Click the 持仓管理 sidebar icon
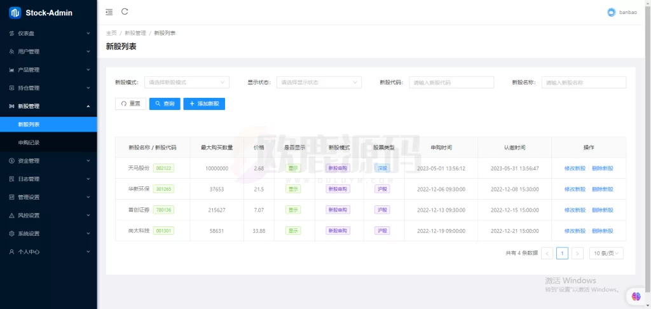This screenshot has height=309, width=651. [x=11, y=88]
